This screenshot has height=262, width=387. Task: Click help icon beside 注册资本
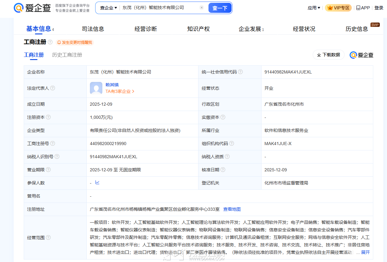pyautogui.click(x=48, y=117)
